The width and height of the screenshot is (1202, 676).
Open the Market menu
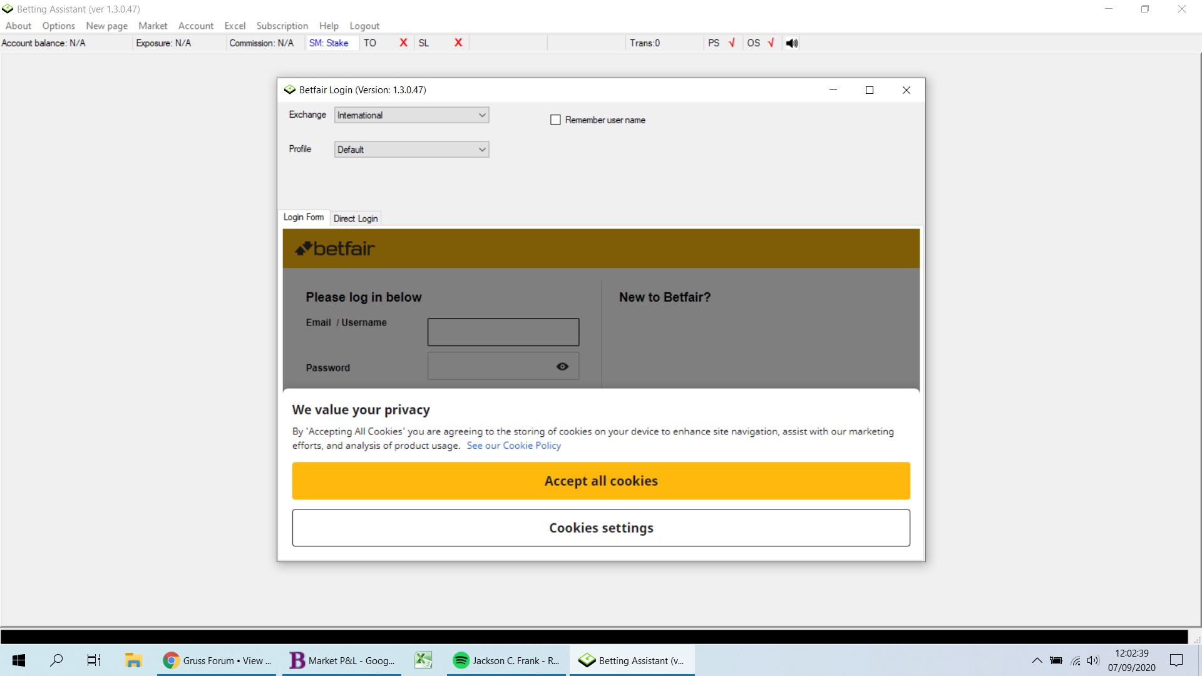click(153, 26)
